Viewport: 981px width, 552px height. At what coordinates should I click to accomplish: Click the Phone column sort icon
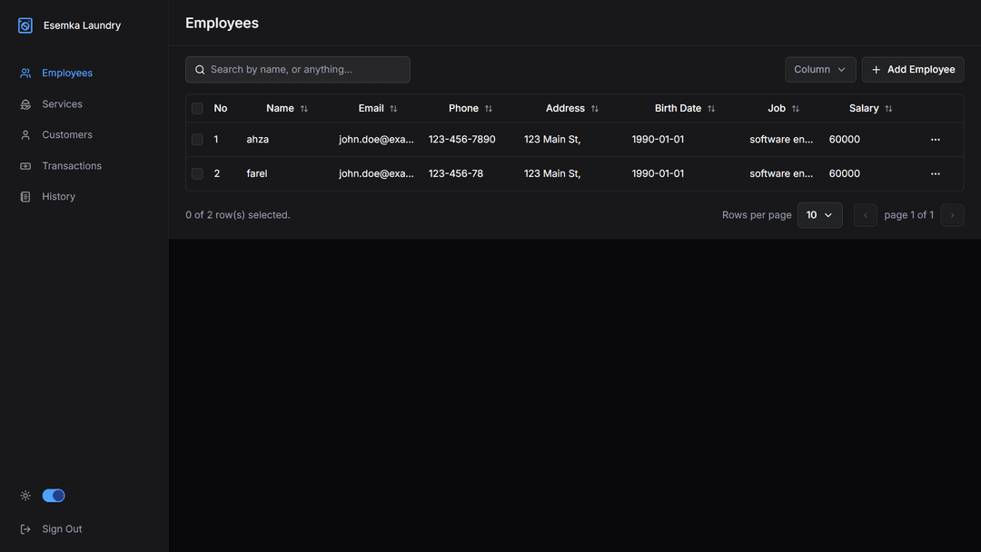click(489, 109)
